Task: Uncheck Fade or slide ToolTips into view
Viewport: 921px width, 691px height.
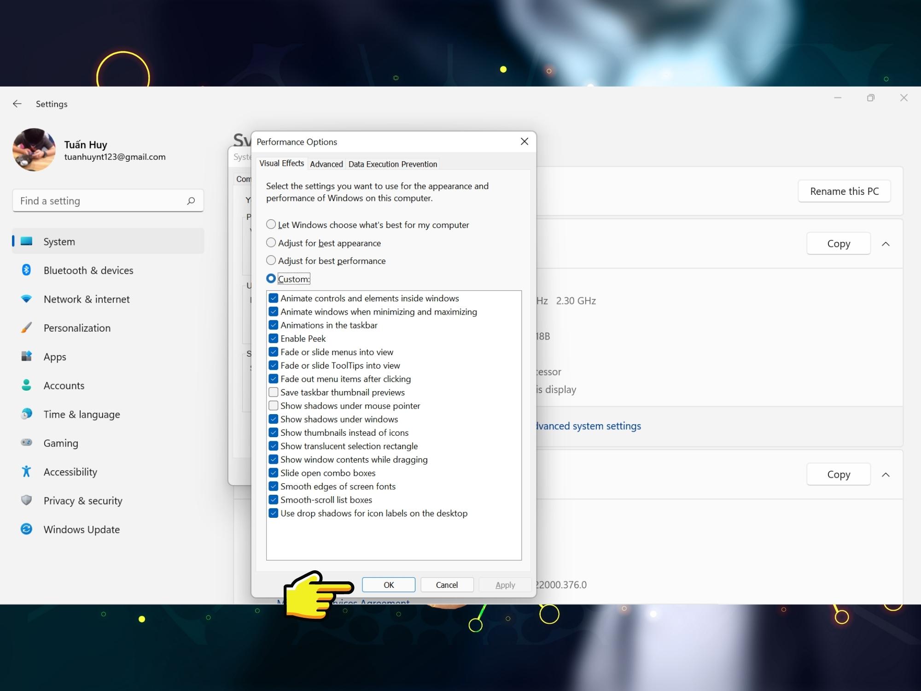Action: [x=274, y=365]
